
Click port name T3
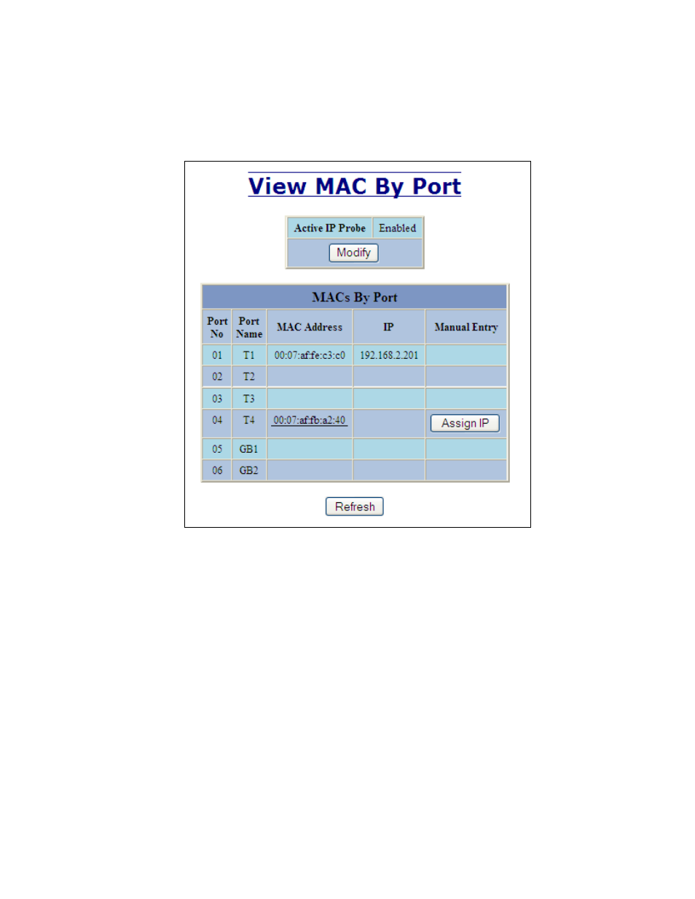point(249,398)
